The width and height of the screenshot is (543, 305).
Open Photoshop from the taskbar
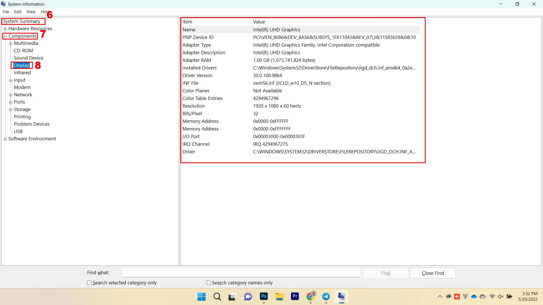(x=264, y=297)
